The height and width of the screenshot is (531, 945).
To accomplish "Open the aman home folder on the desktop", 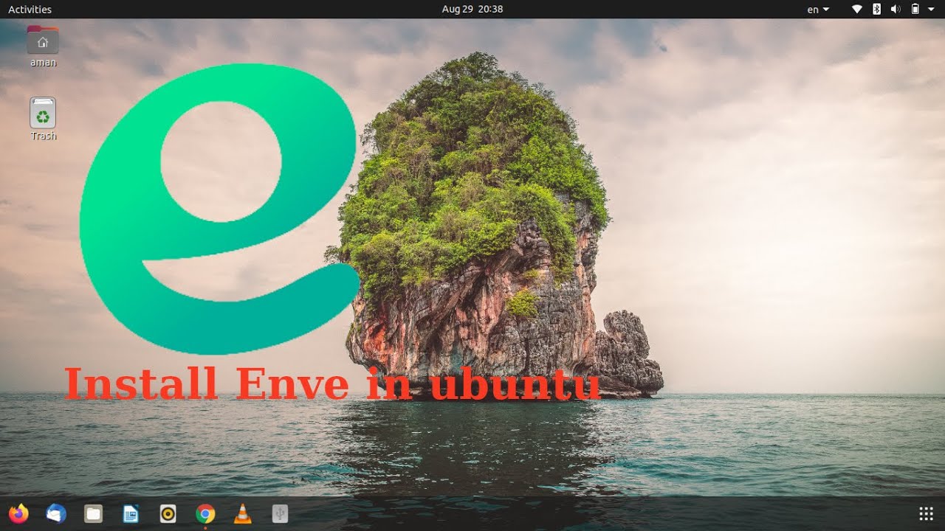I will pos(43,46).
